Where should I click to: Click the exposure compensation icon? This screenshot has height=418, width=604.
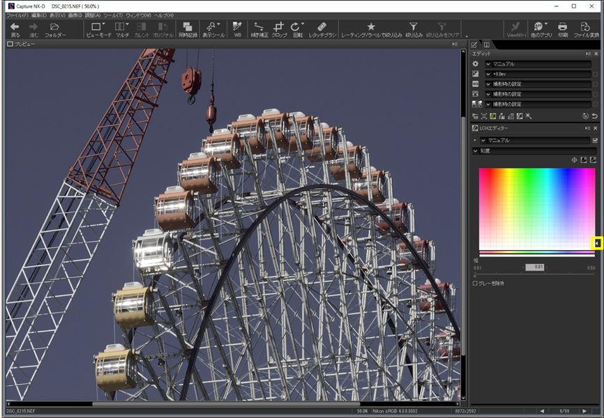(x=476, y=74)
